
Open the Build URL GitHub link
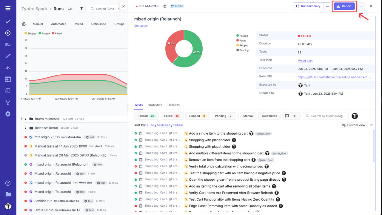click(x=334, y=77)
